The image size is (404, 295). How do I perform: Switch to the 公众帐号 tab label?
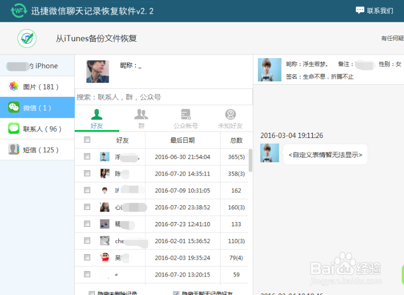click(x=186, y=126)
